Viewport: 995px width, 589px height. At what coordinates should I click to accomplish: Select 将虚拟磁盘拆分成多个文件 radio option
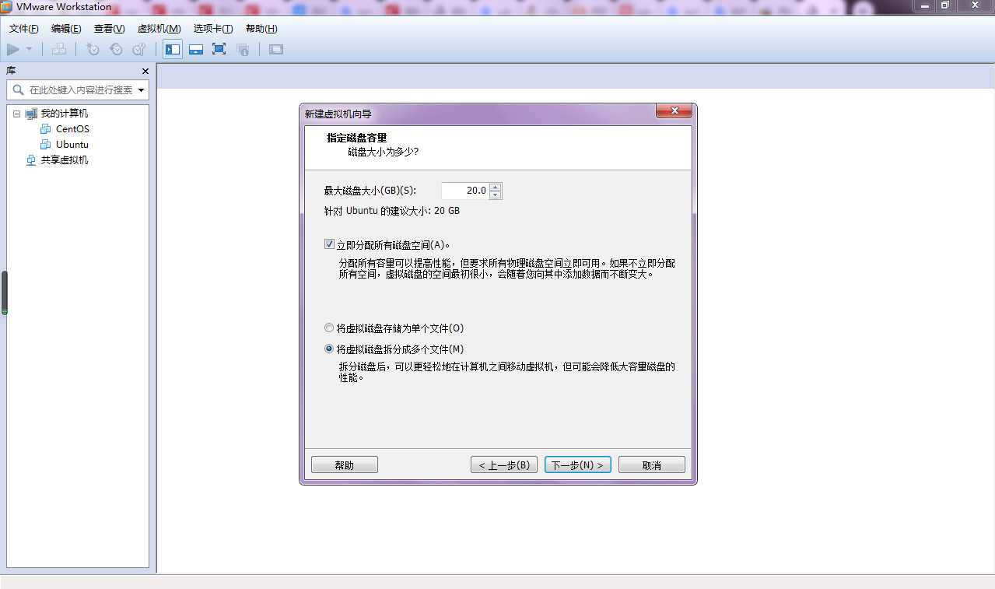click(329, 349)
